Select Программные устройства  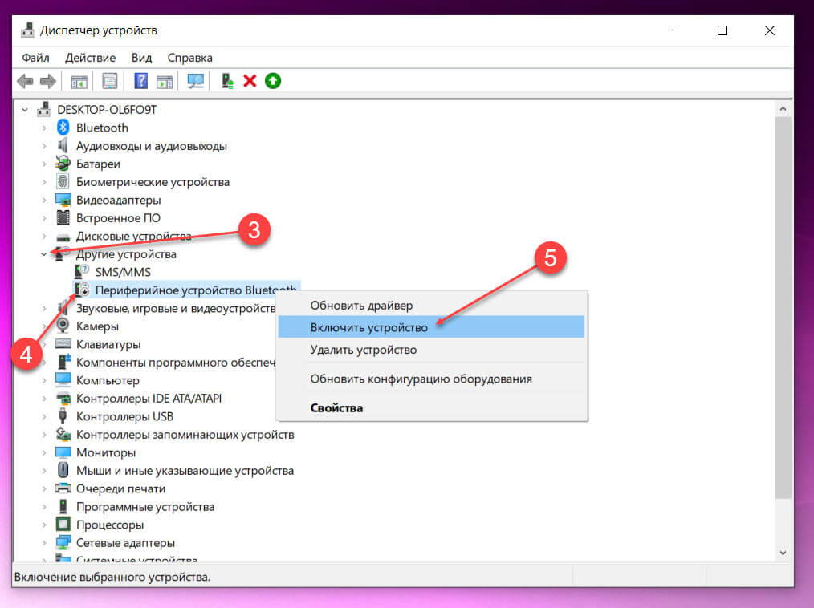pos(144,506)
